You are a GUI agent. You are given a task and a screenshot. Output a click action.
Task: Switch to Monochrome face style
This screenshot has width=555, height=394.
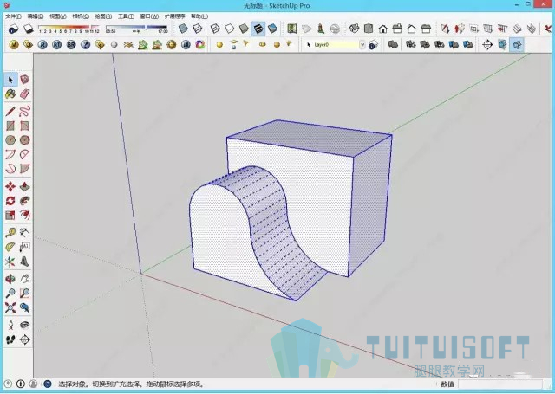click(x=272, y=29)
